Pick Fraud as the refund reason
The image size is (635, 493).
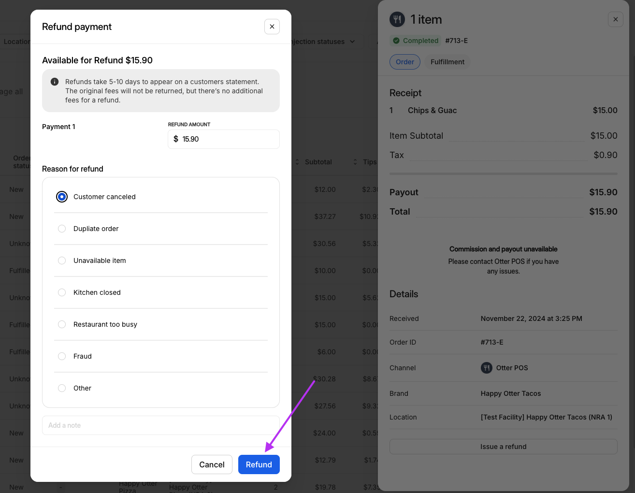click(x=62, y=356)
